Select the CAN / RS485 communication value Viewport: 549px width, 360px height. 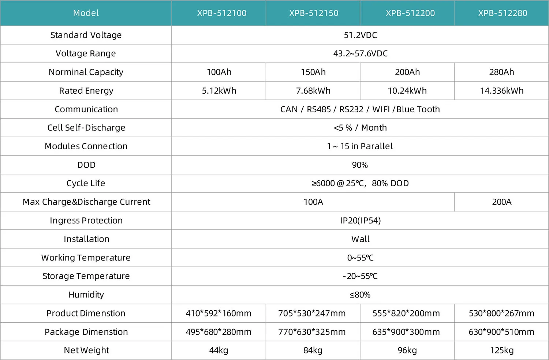pyautogui.click(x=360, y=109)
